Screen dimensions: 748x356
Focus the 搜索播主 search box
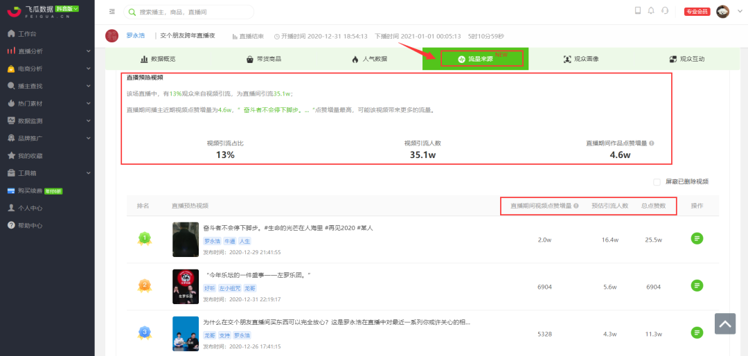coord(189,12)
